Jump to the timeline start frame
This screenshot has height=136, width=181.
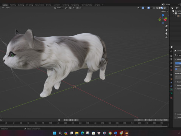65,120
